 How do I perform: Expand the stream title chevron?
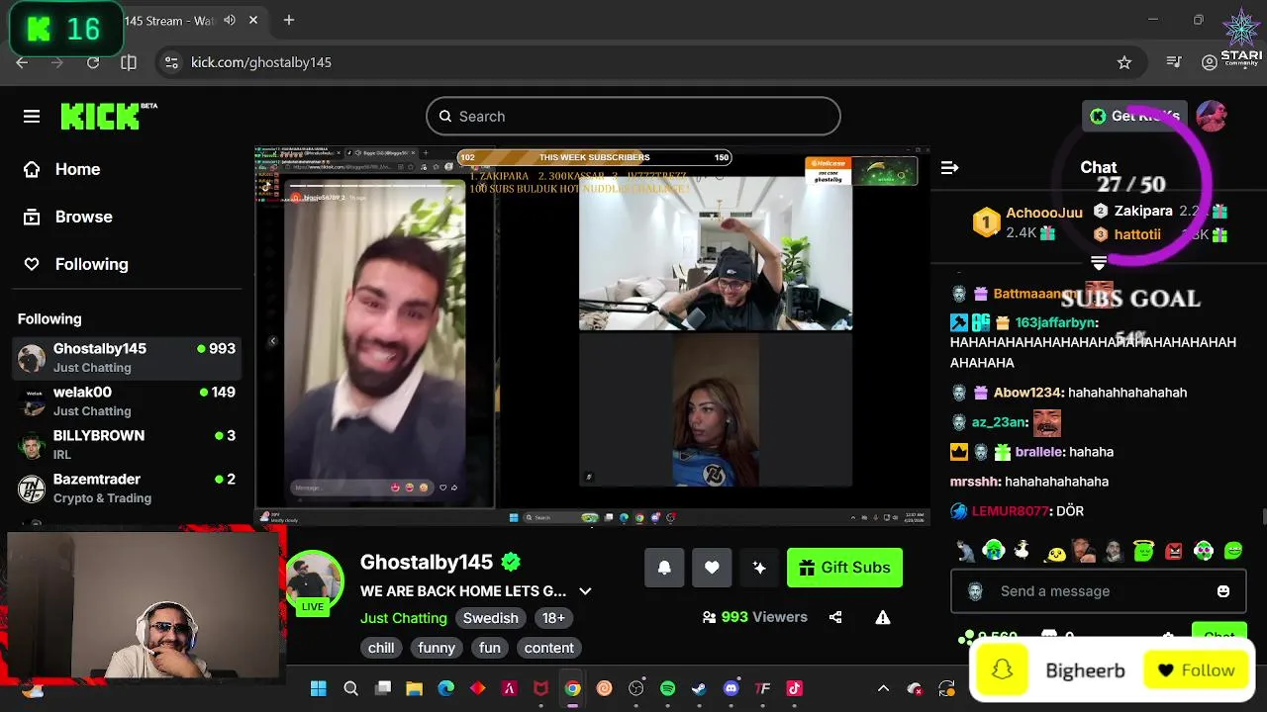coord(585,591)
